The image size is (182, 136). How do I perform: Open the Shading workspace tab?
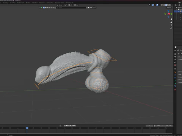[x=28, y=3]
